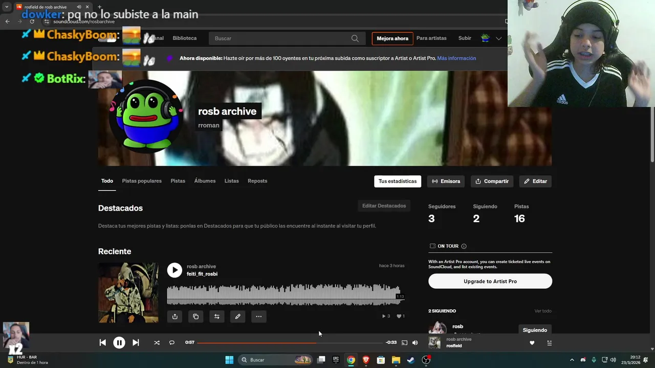Open the user avatar menu
655x368 pixels.
tap(485, 38)
